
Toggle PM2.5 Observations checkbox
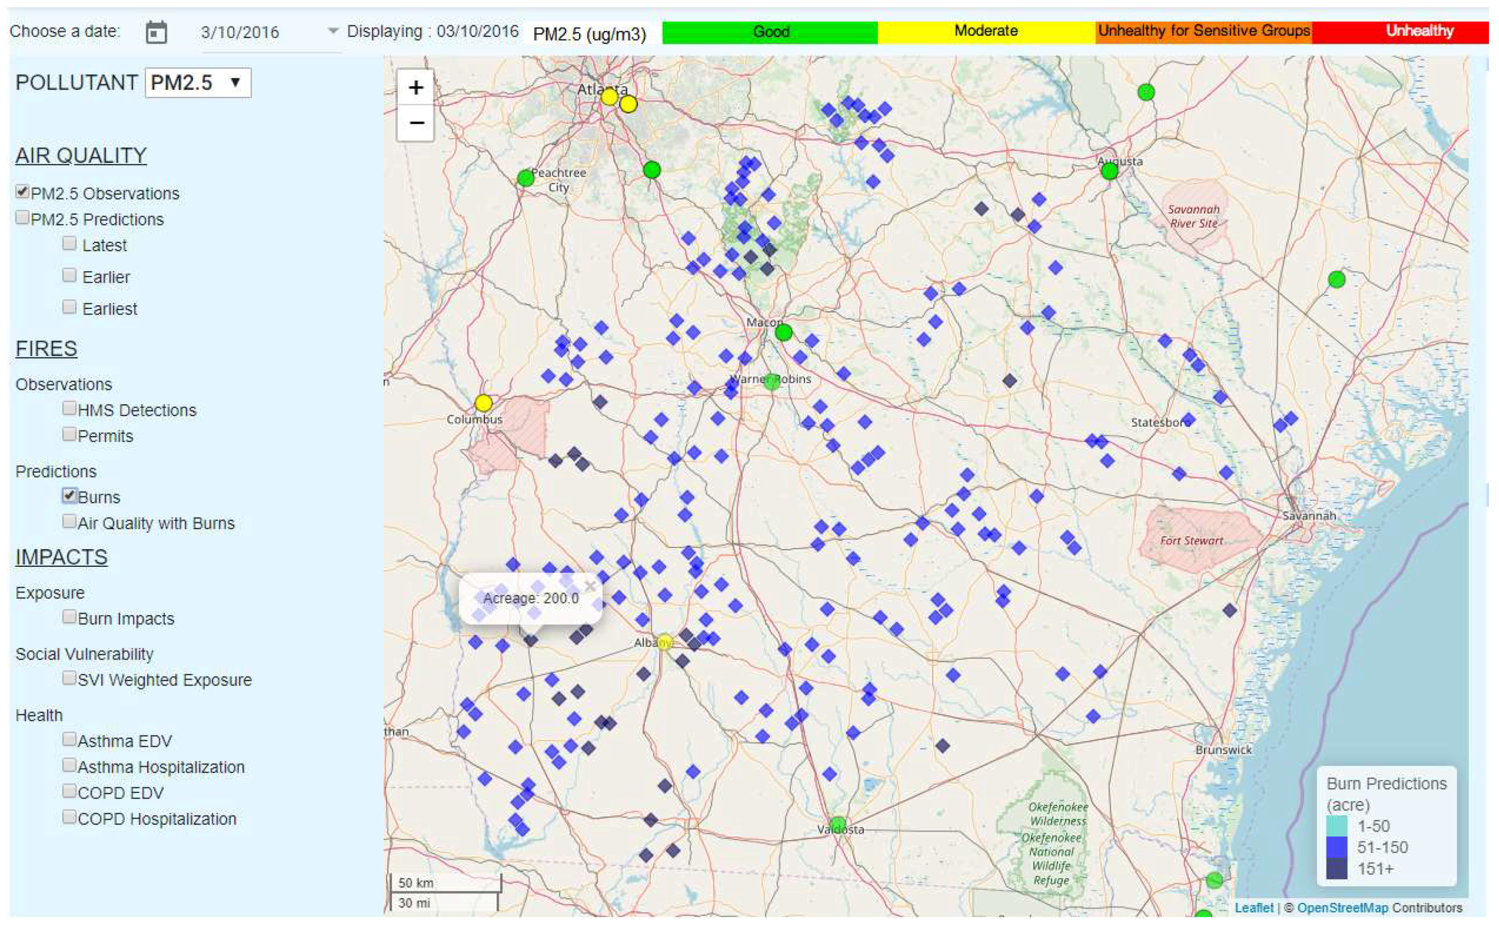tap(23, 191)
